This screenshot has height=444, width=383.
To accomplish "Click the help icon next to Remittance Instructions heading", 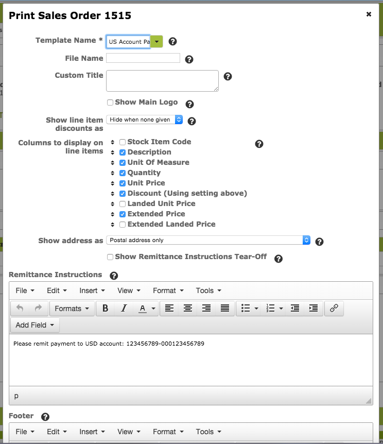I will [114, 276].
